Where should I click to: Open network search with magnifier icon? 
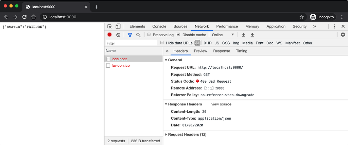(138, 35)
